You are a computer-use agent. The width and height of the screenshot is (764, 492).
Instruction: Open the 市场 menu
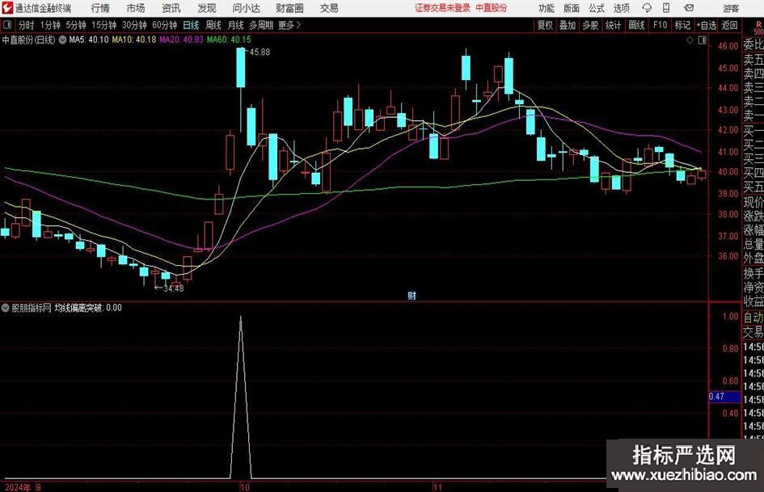point(136,8)
